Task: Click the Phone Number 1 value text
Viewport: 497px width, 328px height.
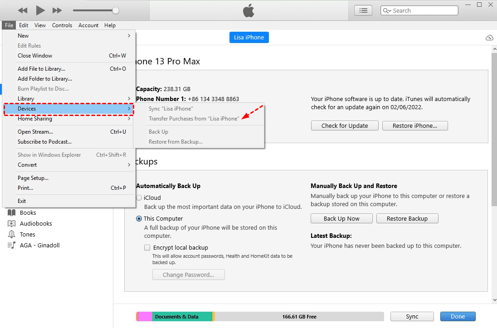Action: click(x=213, y=99)
